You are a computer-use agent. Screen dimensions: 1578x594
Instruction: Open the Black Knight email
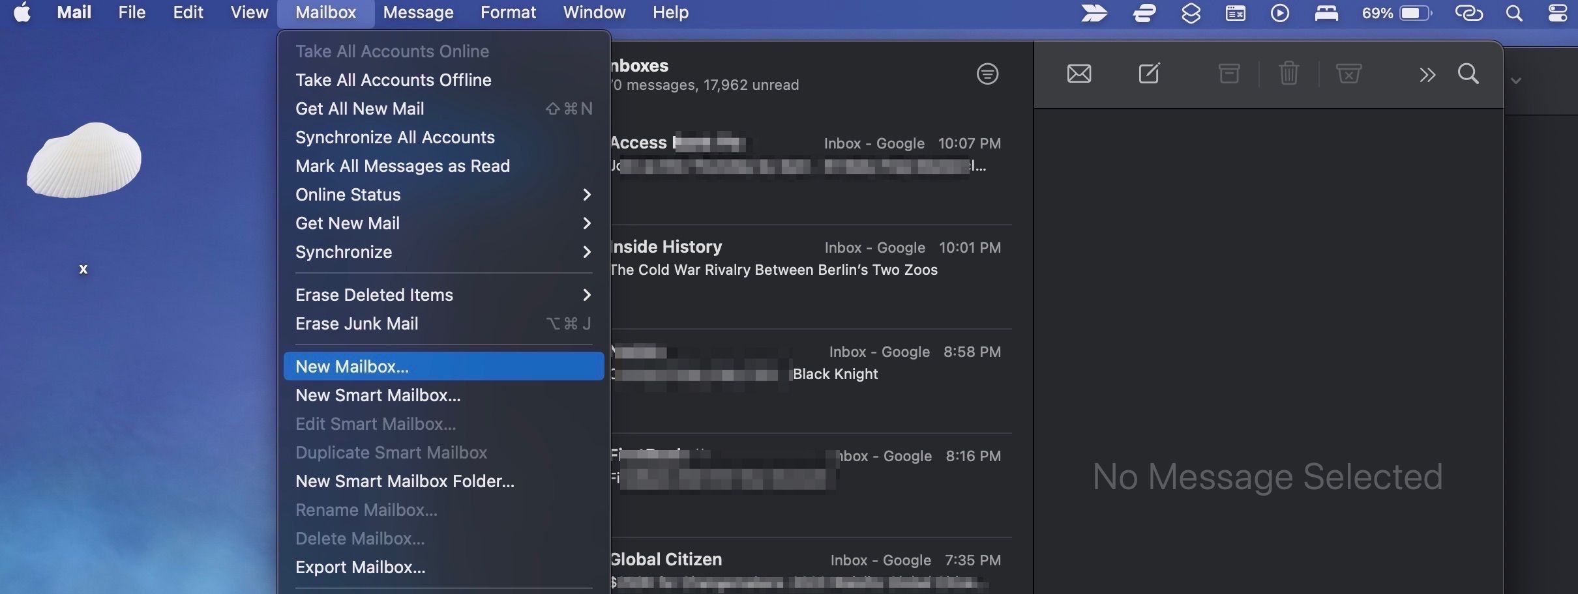pyautogui.click(x=811, y=381)
